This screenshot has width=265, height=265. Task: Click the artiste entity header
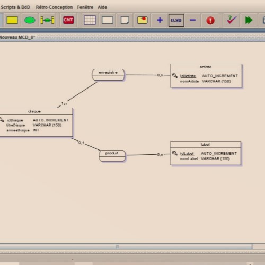click(x=206, y=67)
